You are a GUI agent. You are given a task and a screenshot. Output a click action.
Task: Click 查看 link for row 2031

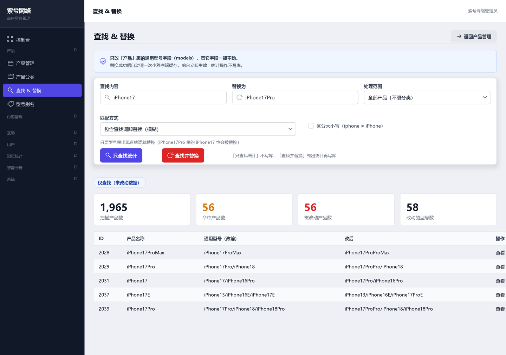click(x=500, y=281)
